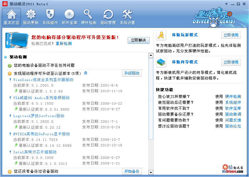This screenshot has height=177, width=249.
Task: Click orange info icon beside 发现驱动程序可升级
Action: 10,74
